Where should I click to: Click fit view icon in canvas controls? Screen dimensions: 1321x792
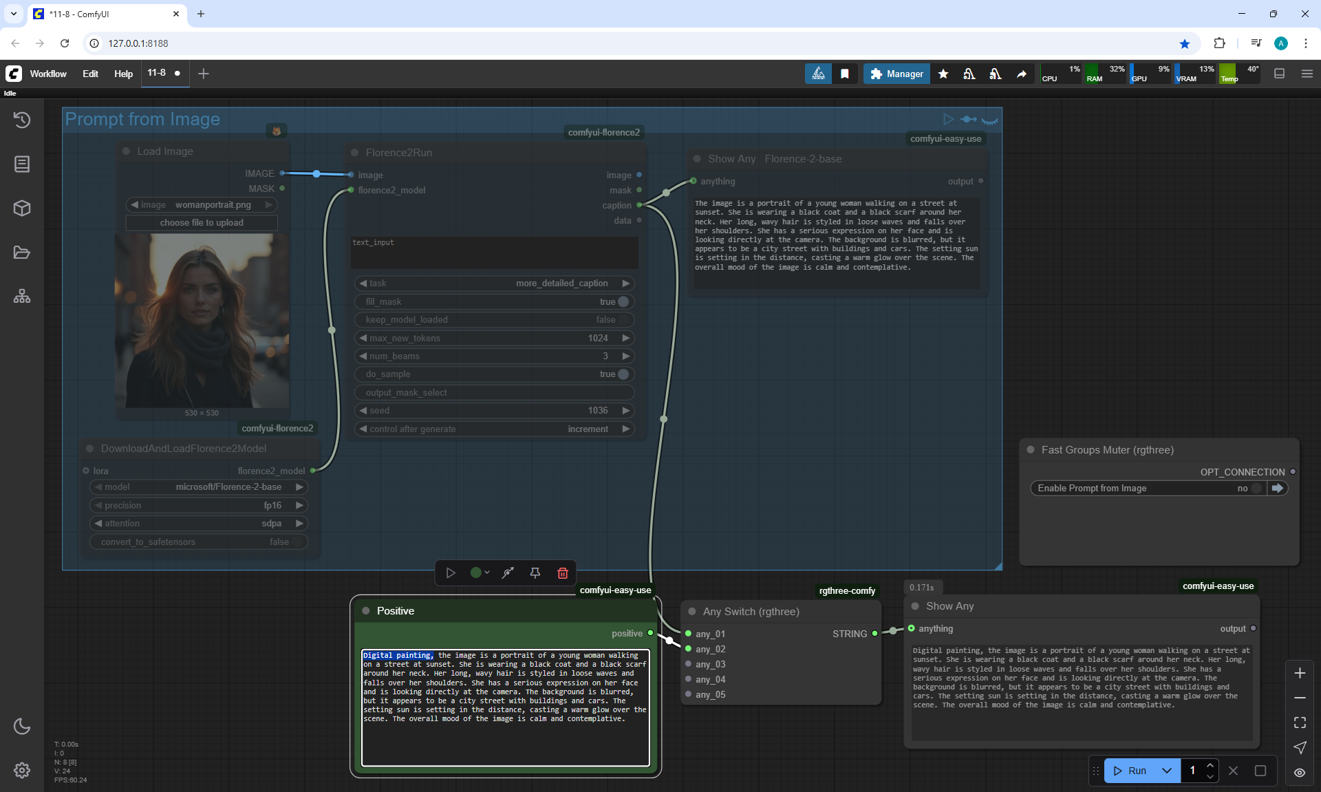1299,723
